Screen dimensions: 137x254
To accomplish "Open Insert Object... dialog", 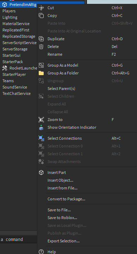I will point(87,180).
